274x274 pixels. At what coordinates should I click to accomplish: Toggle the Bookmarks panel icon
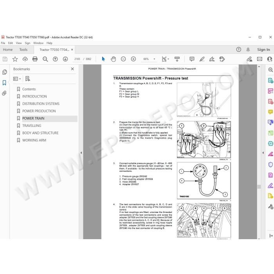coord(5,83)
